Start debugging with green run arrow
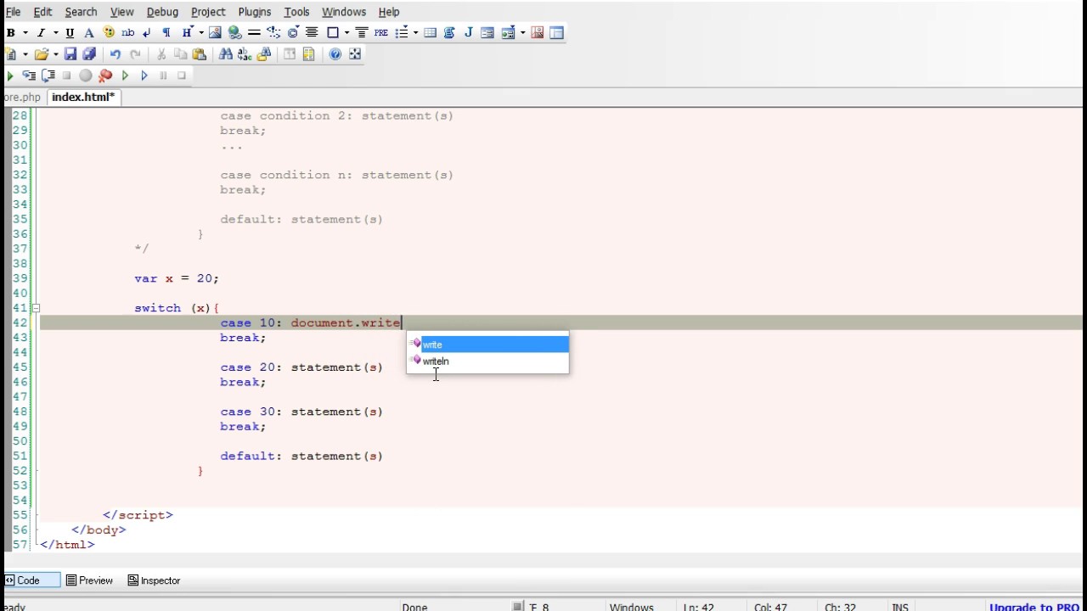1087x611 pixels. tap(10, 76)
